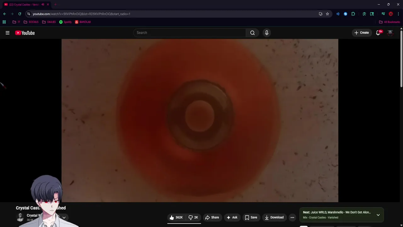Click the Ask button below the video
403x227 pixels.
coord(231,218)
